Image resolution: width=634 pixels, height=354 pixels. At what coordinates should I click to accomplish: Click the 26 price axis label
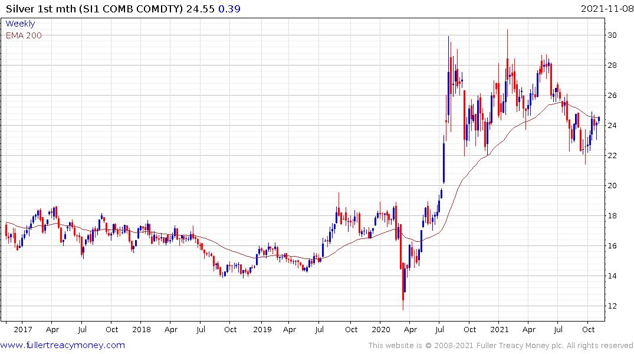pyautogui.click(x=612, y=96)
